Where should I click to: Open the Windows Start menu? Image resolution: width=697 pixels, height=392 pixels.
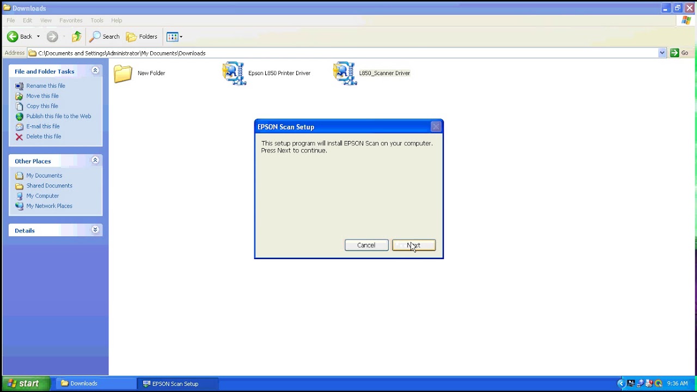(26, 384)
